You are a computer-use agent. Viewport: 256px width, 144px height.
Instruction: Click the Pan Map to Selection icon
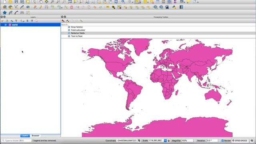47,2
